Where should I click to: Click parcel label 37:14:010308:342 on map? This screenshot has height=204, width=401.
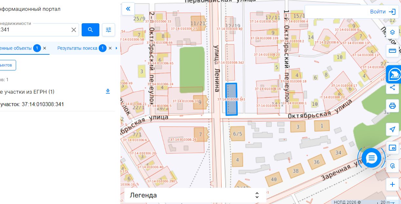point(230,62)
